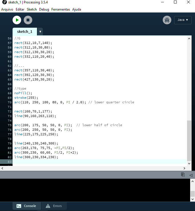Select the sketch_1 tab
The width and height of the screenshot is (195, 211).
25,32
